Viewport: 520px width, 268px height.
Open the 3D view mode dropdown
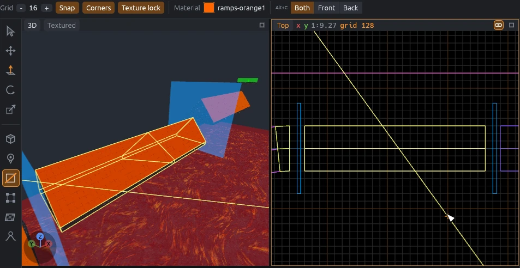click(32, 26)
